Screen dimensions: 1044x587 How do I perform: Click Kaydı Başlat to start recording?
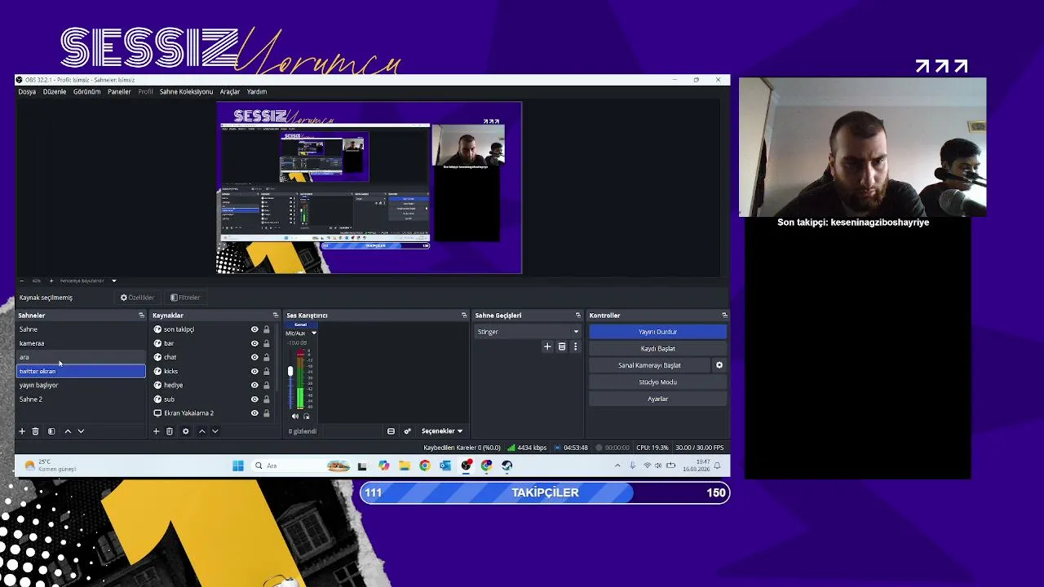pos(657,349)
